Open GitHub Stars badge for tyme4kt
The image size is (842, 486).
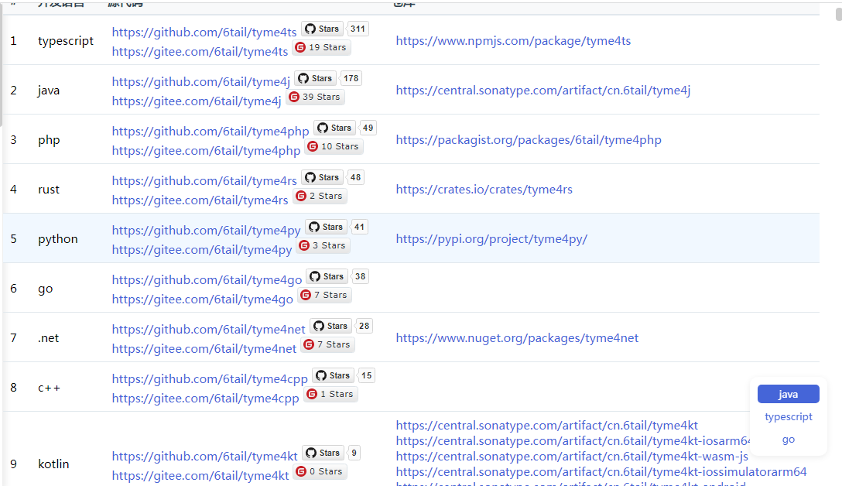point(323,453)
